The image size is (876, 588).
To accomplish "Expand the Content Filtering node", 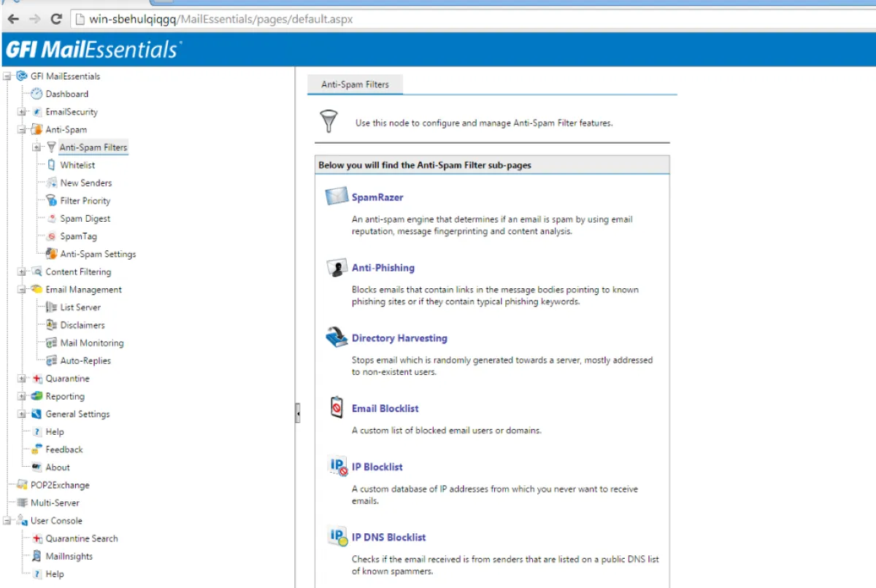I will 22,271.
